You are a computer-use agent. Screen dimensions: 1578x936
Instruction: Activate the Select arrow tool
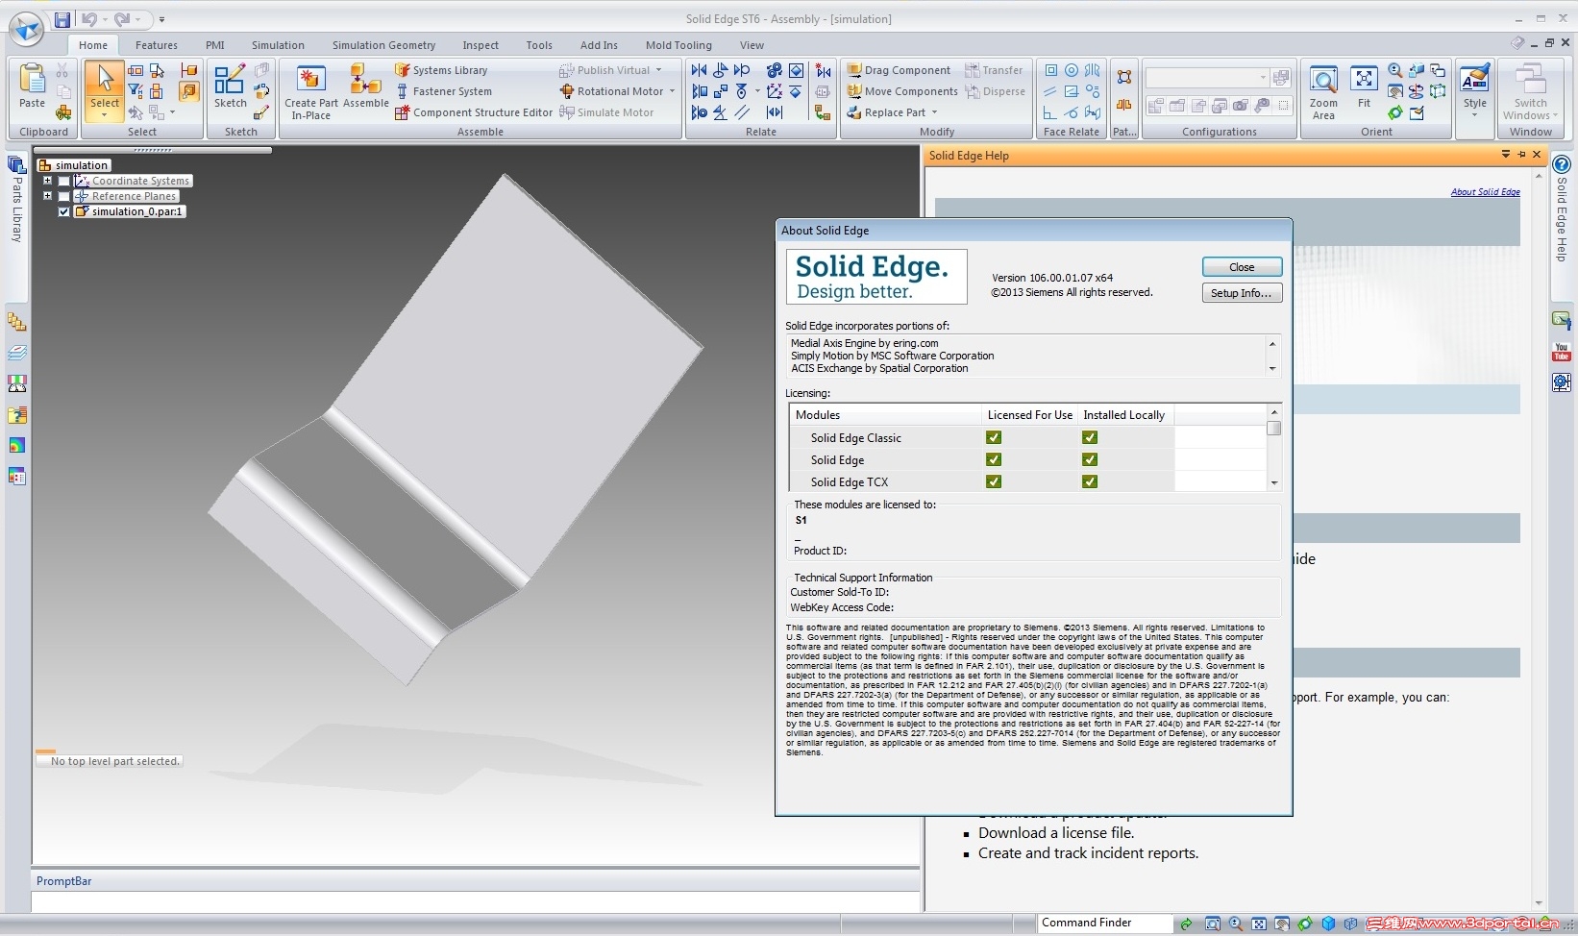coord(105,79)
